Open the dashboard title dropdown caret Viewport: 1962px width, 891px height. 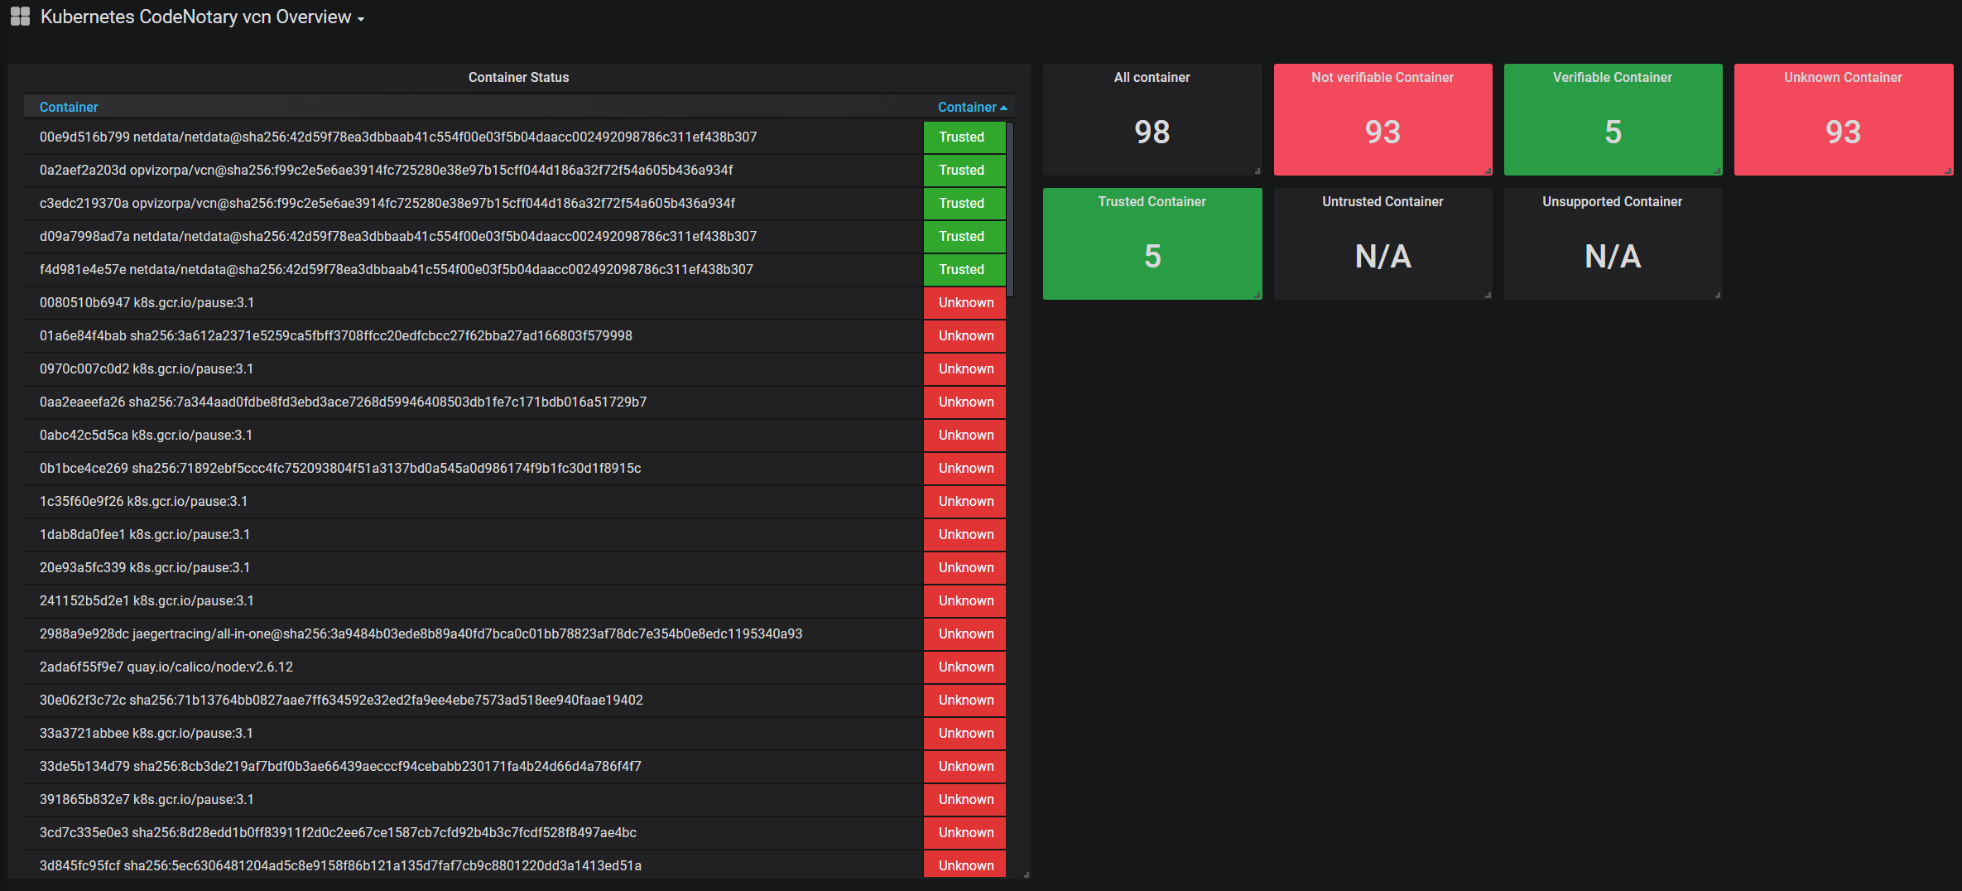click(x=361, y=19)
